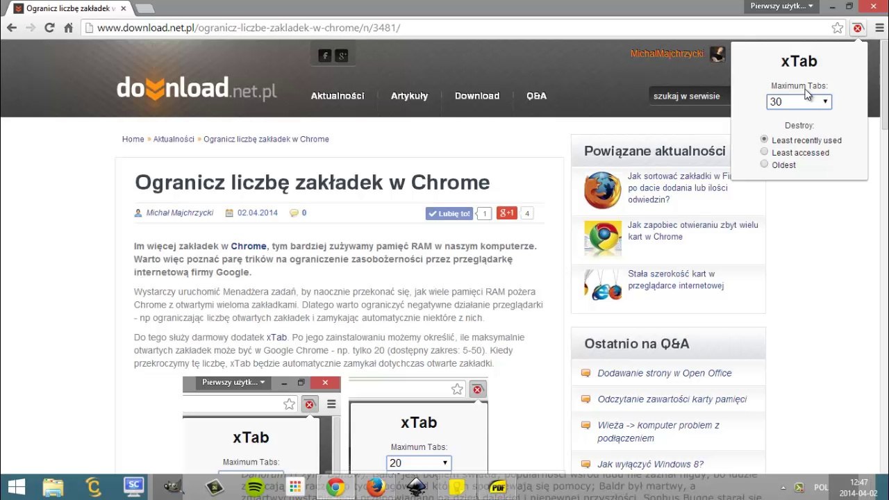The height and width of the screenshot is (500, 889).
Task: Select Least recently used destroy option
Action: click(x=764, y=140)
